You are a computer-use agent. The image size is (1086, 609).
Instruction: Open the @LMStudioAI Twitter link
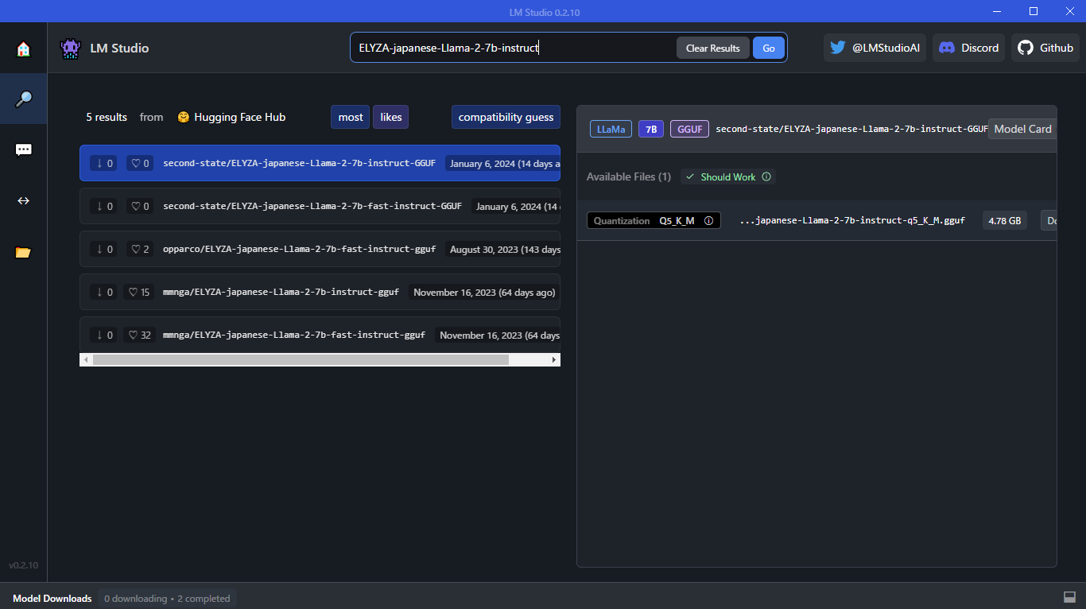pos(875,48)
